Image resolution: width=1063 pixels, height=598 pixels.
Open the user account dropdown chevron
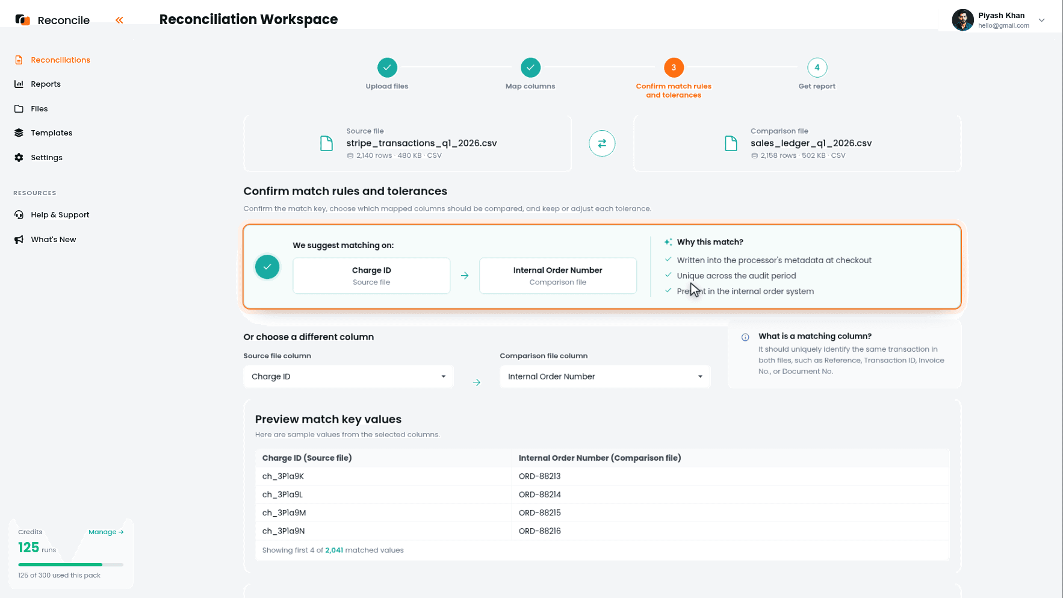[x=1041, y=20]
